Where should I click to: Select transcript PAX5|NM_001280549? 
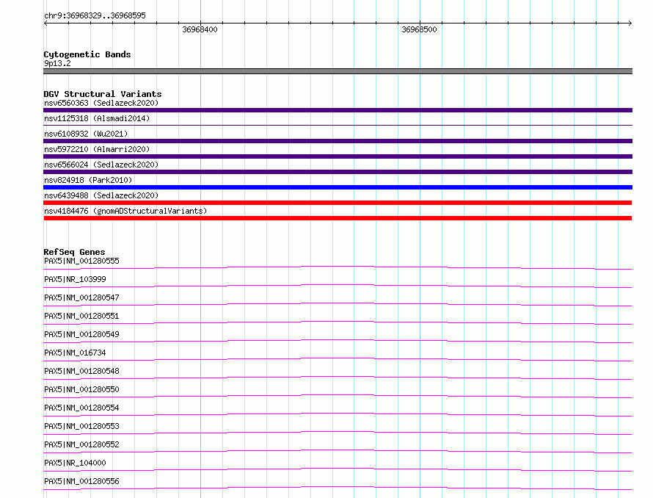81,334
